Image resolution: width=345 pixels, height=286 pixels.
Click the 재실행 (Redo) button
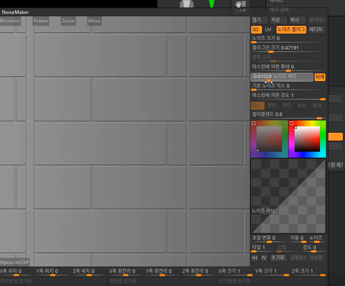(316, 257)
